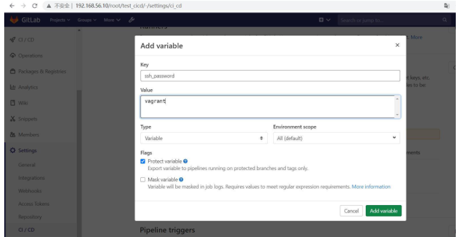
Task: Click Mask variable help icon
Action: pyautogui.click(x=181, y=180)
